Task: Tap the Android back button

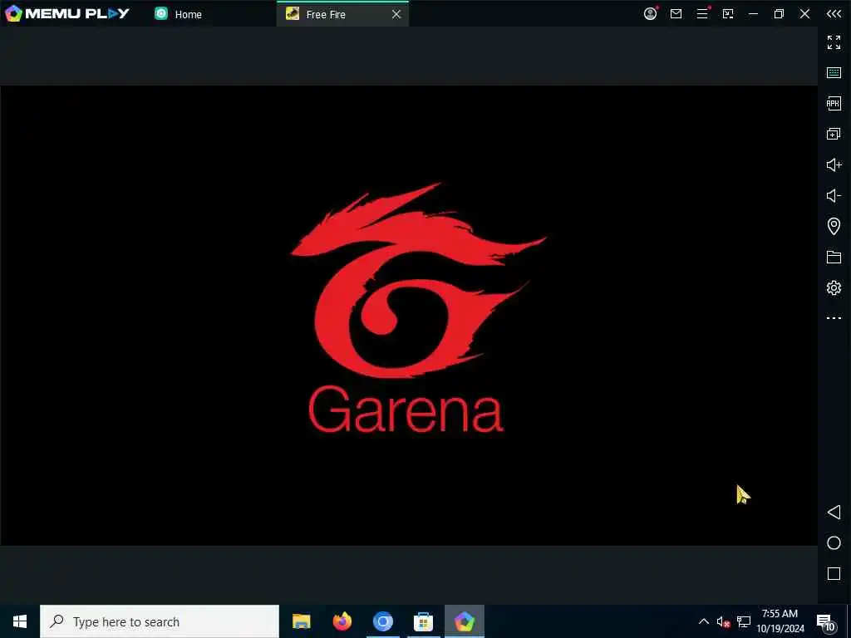Action: (x=834, y=512)
